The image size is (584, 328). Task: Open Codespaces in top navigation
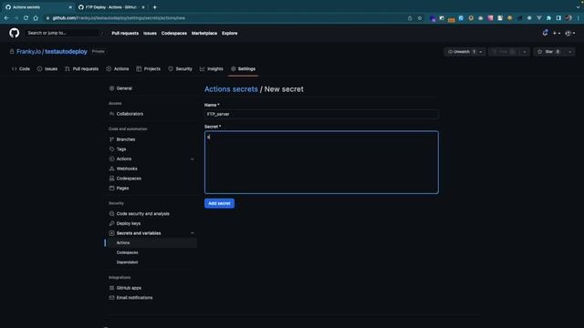pos(174,33)
